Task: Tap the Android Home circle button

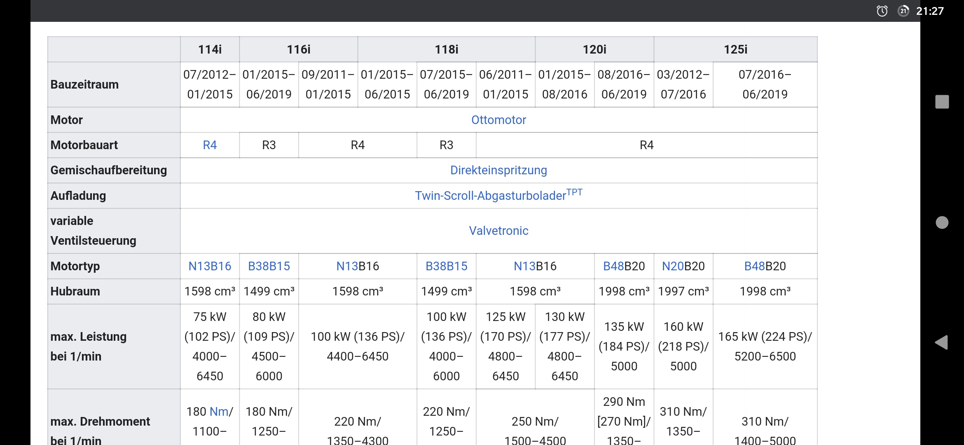Action: click(943, 222)
